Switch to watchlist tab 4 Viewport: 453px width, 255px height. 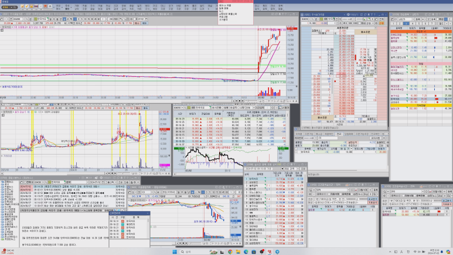tap(412, 23)
